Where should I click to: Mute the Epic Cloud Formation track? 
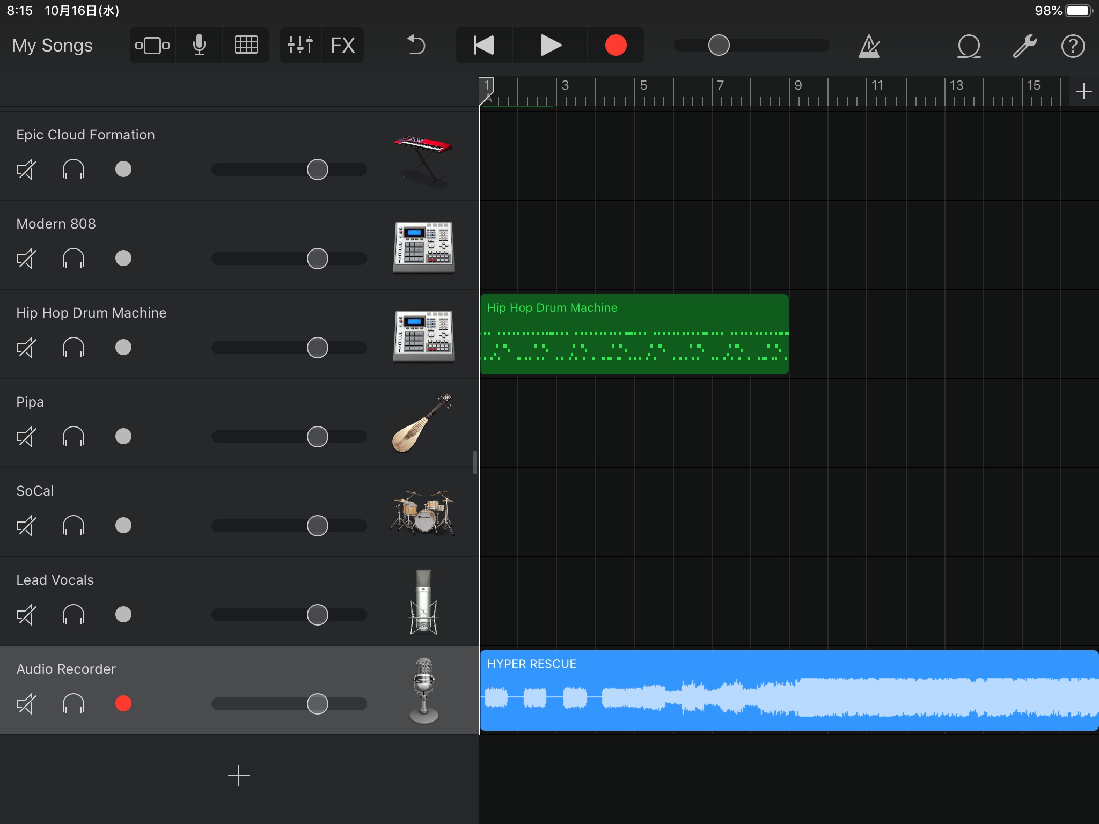tap(27, 170)
